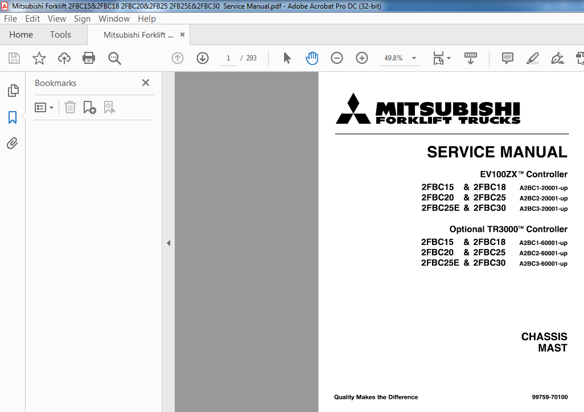Open the File menu
Image resolution: width=584 pixels, height=412 pixels.
[x=10, y=19]
